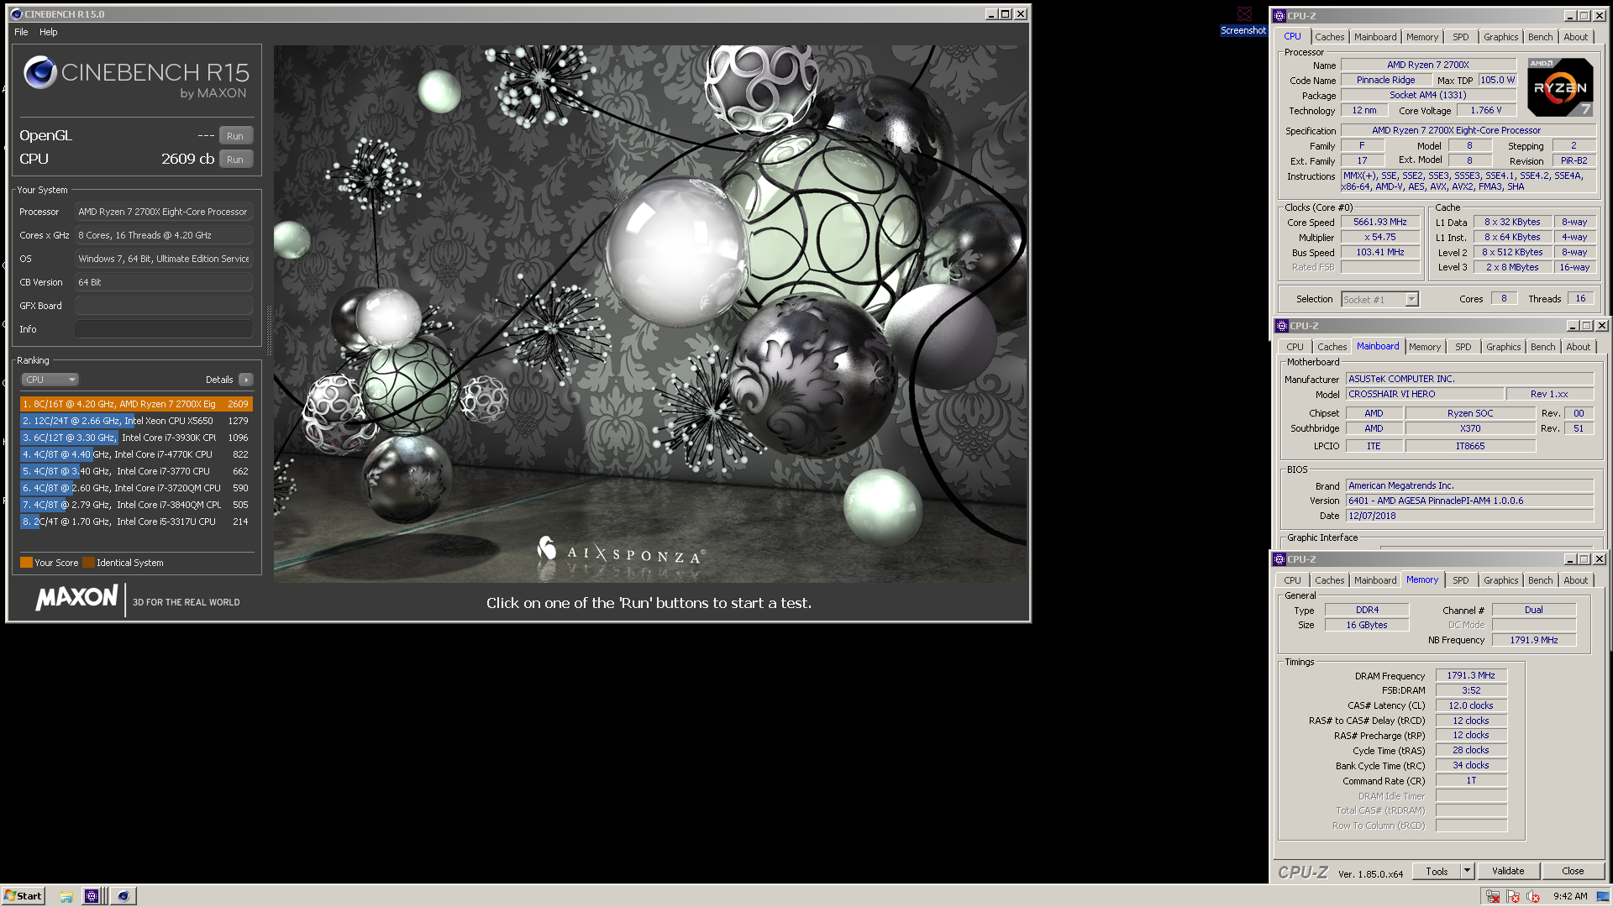The width and height of the screenshot is (1613, 907).
Task: Click the GFX Board field in Cinebench
Action: point(164,306)
